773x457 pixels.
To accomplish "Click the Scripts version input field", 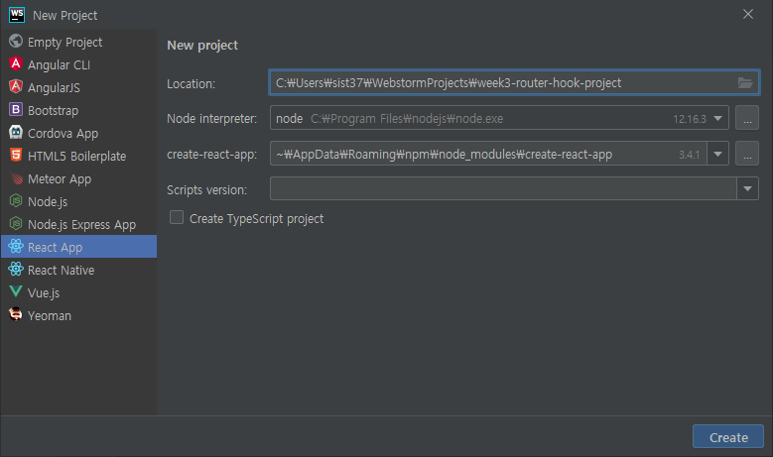I will (x=503, y=189).
